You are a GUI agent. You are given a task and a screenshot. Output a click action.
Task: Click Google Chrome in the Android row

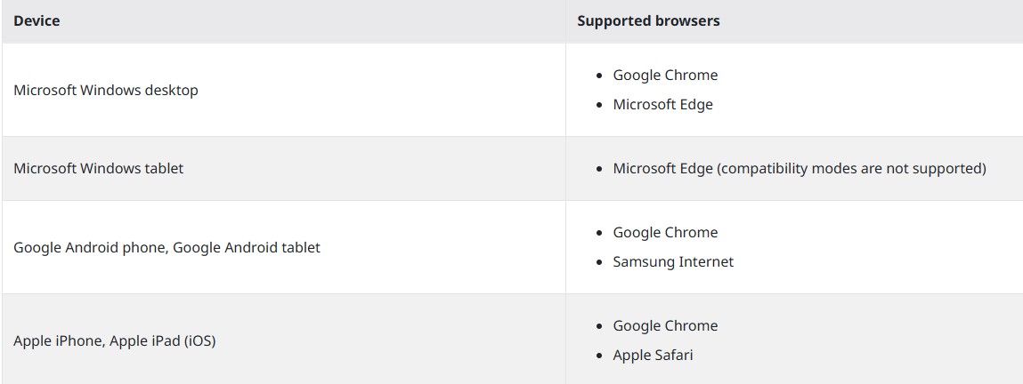(x=665, y=232)
